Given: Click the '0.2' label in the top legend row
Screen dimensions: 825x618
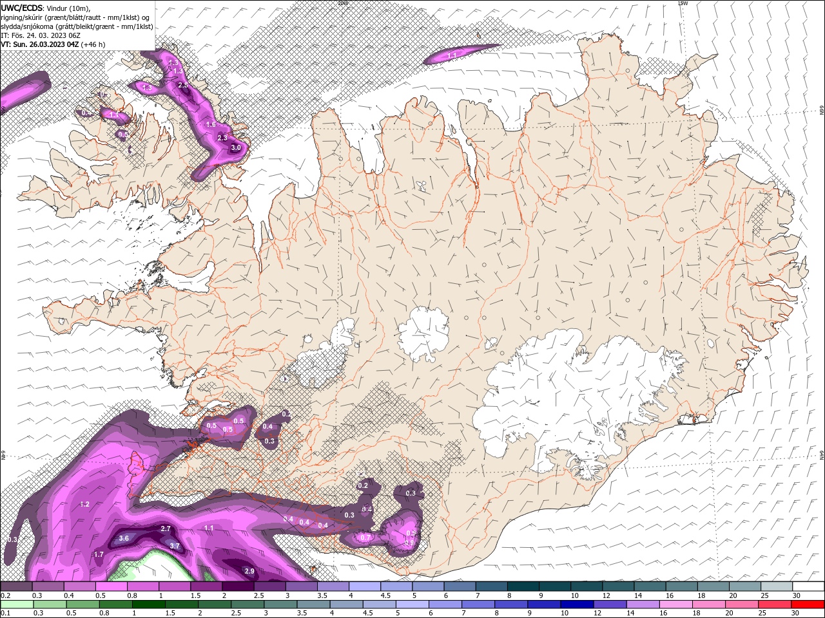Looking at the screenshot, I should coord(7,595).
